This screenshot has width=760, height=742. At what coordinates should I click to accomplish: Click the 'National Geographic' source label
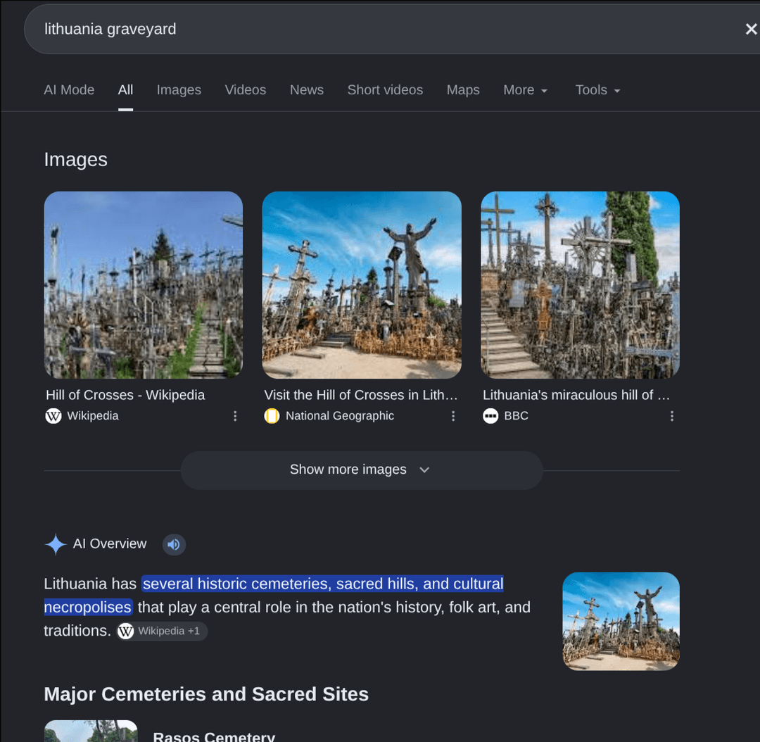340,415
